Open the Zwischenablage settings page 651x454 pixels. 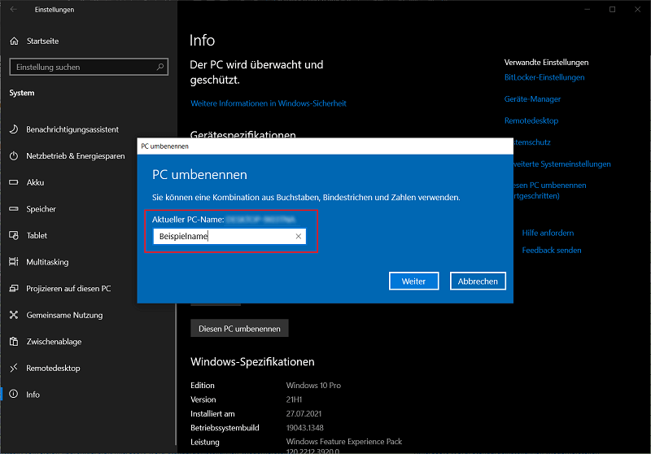coord(54,342)
